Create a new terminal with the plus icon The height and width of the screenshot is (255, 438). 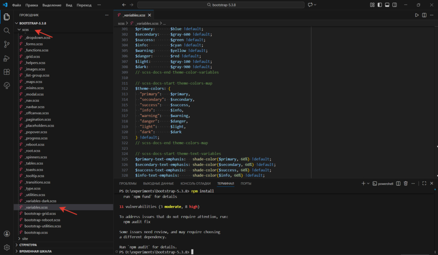(x=363, y=183)
